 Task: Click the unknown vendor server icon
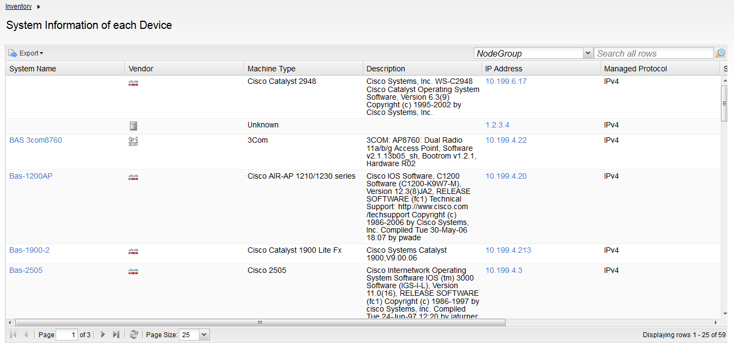pos(134,126)
